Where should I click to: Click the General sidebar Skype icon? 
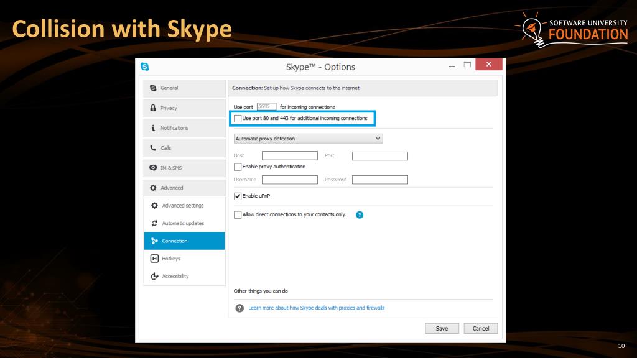point(153,88)
